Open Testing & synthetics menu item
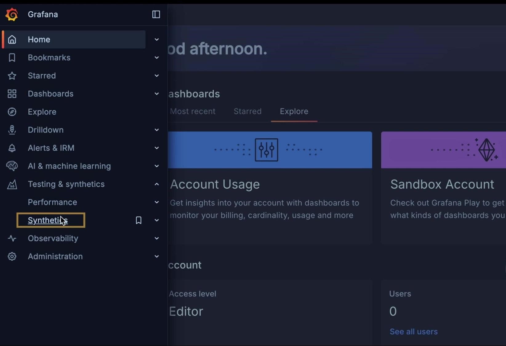 click(66, 184)
